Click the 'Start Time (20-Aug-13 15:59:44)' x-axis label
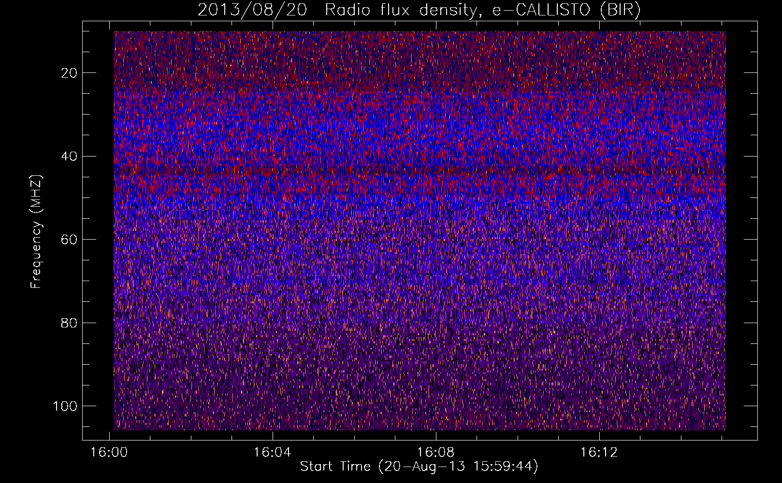782x483 pixels. coord(419,467)
